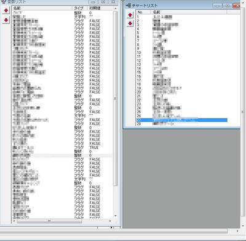Click the チャートリスト title bar icon
246x241 pixels.
129,6
